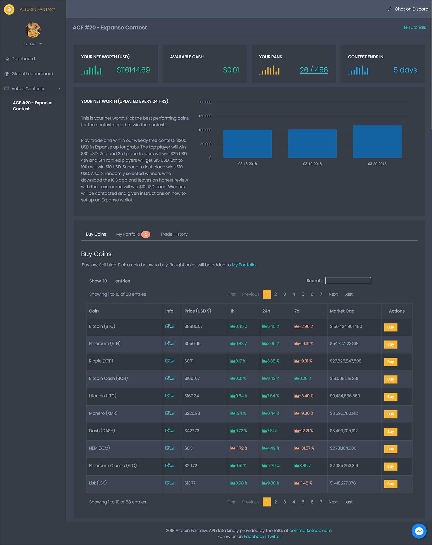Open Lisk (LSK) info link icon
432x545 pixels.
(x=167, y=483)
